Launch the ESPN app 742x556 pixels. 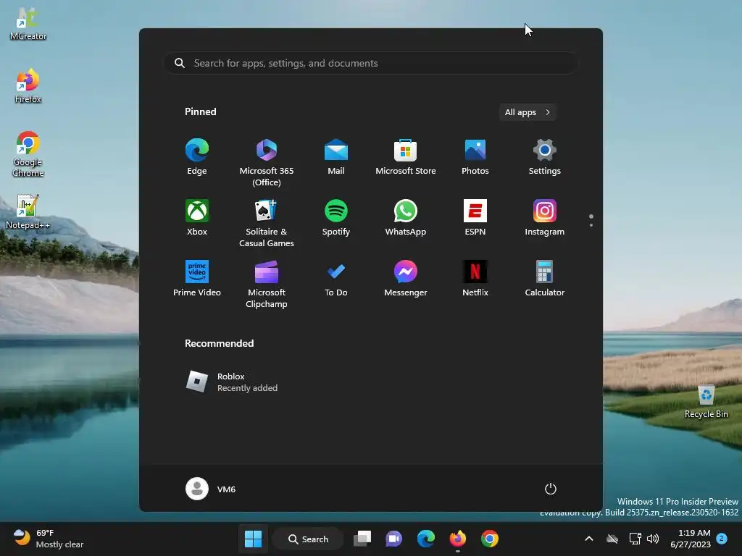click(475, 217)
